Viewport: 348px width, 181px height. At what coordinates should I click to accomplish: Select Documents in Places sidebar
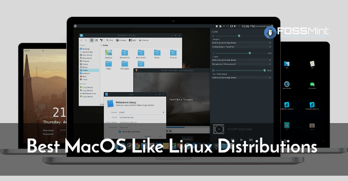(x=86, y=55)
